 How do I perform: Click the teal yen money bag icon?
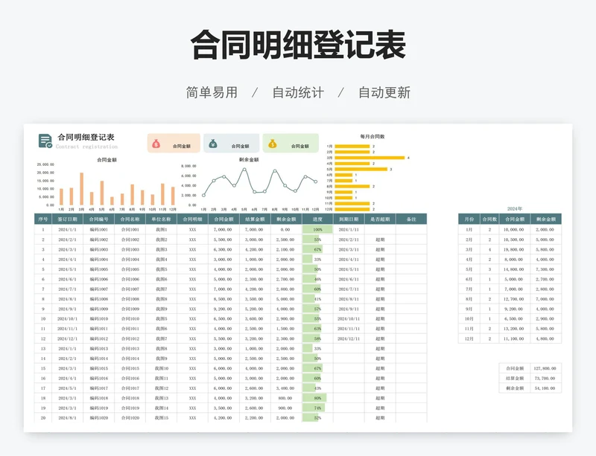213,144
